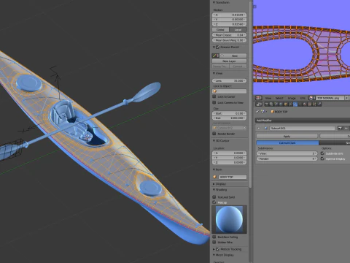Click the pin icon in properties breadcrumb
Screen dimensions: 350x263
(257, 112)
